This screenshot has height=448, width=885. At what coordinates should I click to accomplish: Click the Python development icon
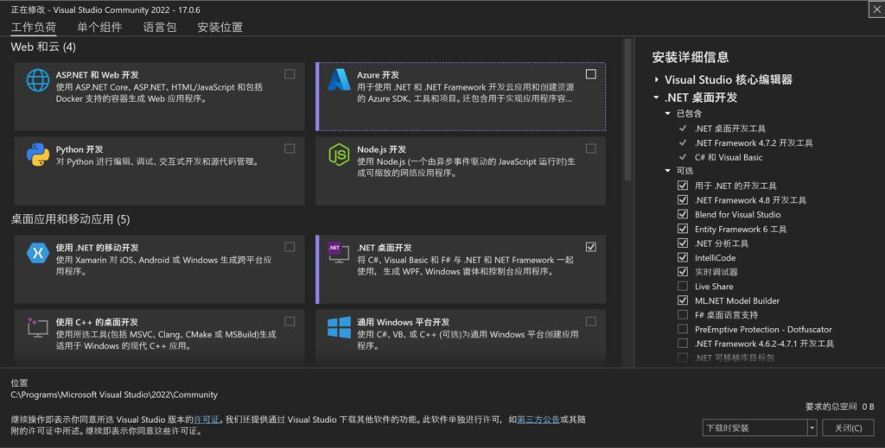(x=38, y=155)
